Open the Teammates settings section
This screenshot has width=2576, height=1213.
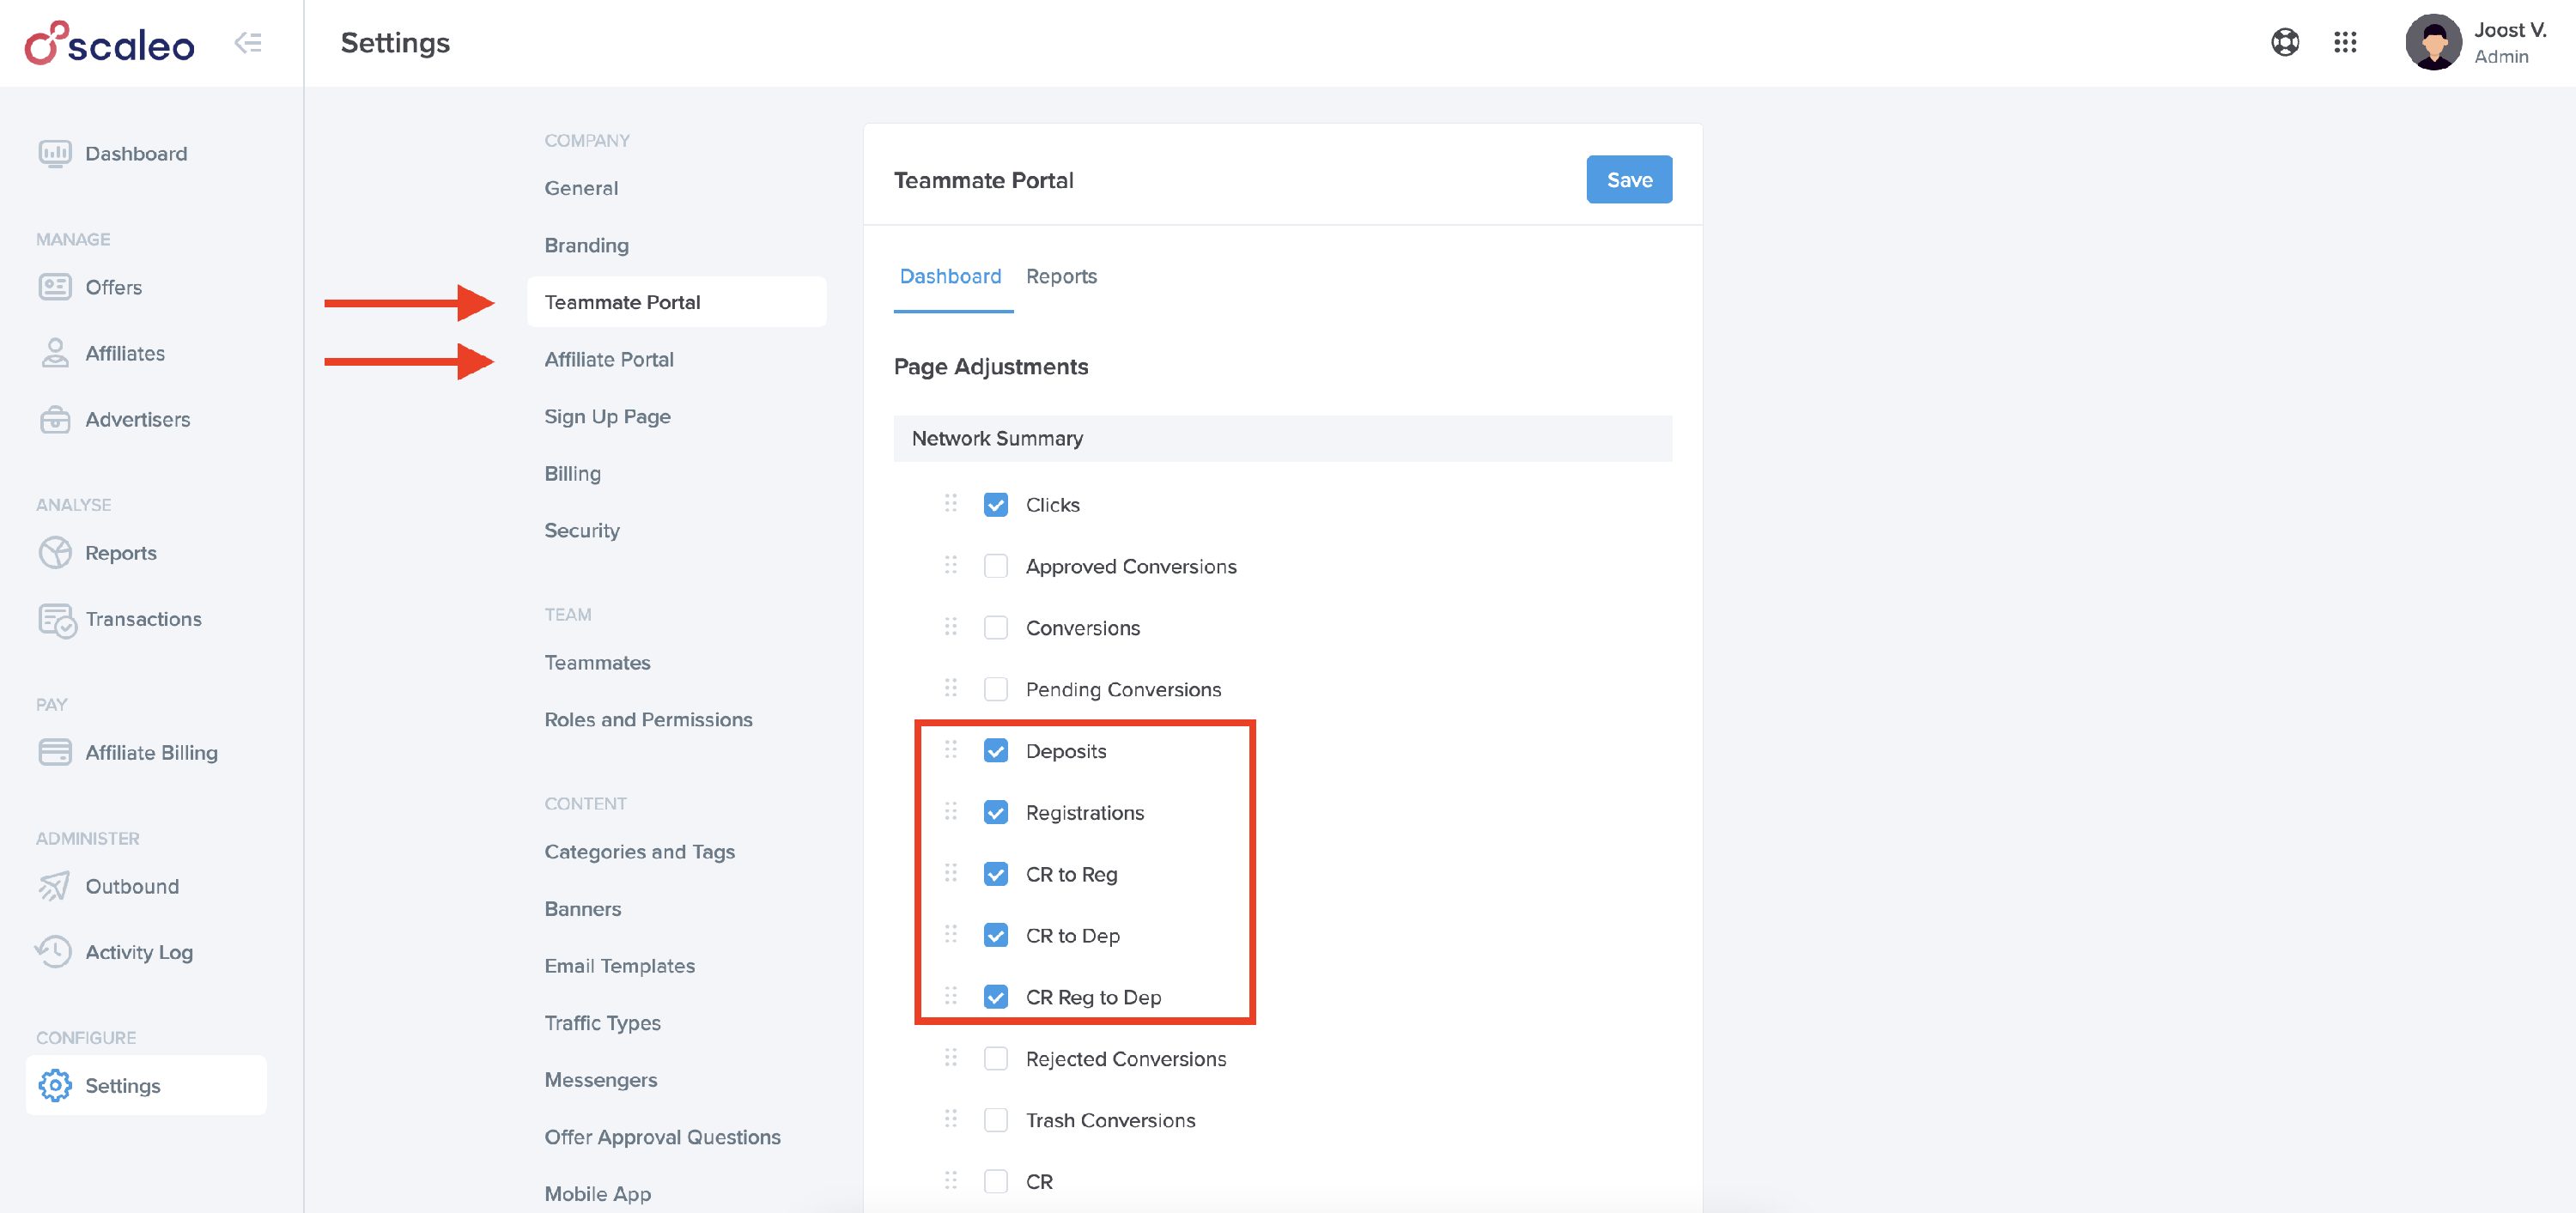point(598,662)
